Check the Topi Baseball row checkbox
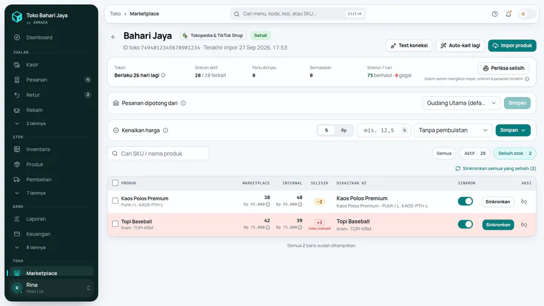 (x=115, y=224)
